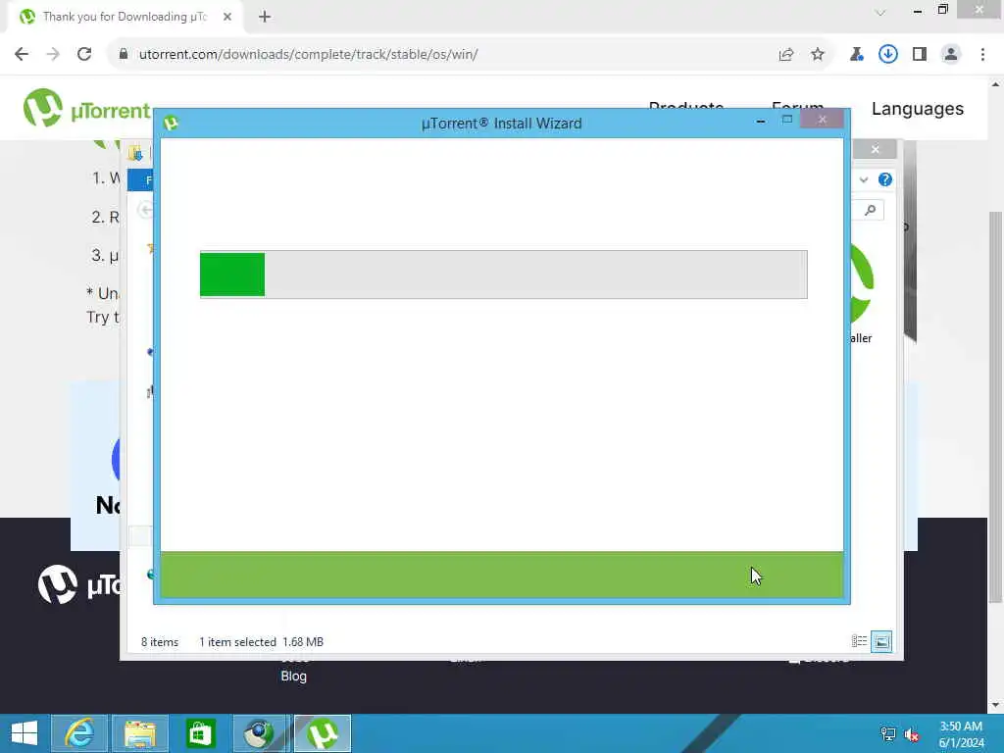Click the muted volume tray icon
Screen dimensions: 1004x753
[x=912, y=733]
